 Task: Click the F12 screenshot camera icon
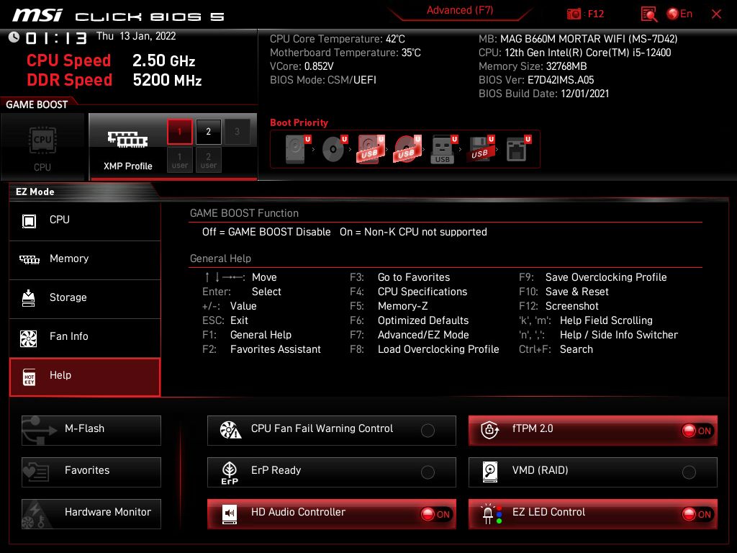pyautogui.click(x=574, y=14)
